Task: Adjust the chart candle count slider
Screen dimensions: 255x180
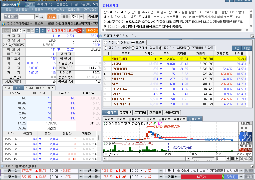Action: (203, 159)
